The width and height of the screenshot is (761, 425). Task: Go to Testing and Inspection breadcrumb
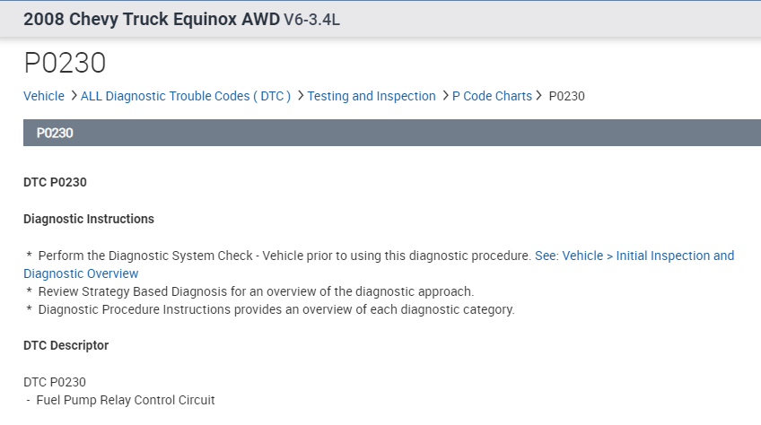[372, 96]
